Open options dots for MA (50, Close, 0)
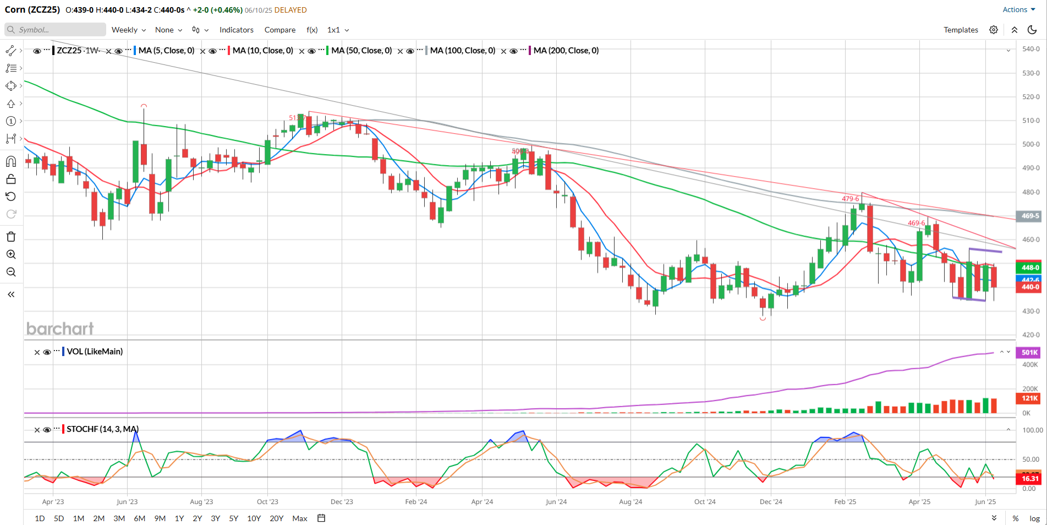The width and height of the screenshot is (1047, 525). (x=321, y=50)
